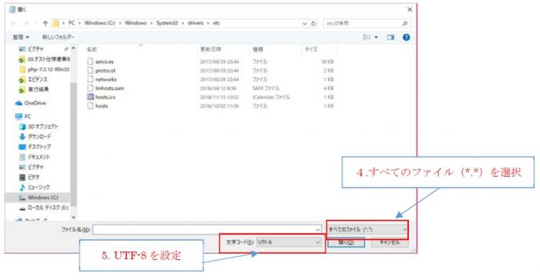Open the Organize menu
Image resolution: width=540 pixels, height=280 pixels.
pyautogui.click(x=21, y=37)
